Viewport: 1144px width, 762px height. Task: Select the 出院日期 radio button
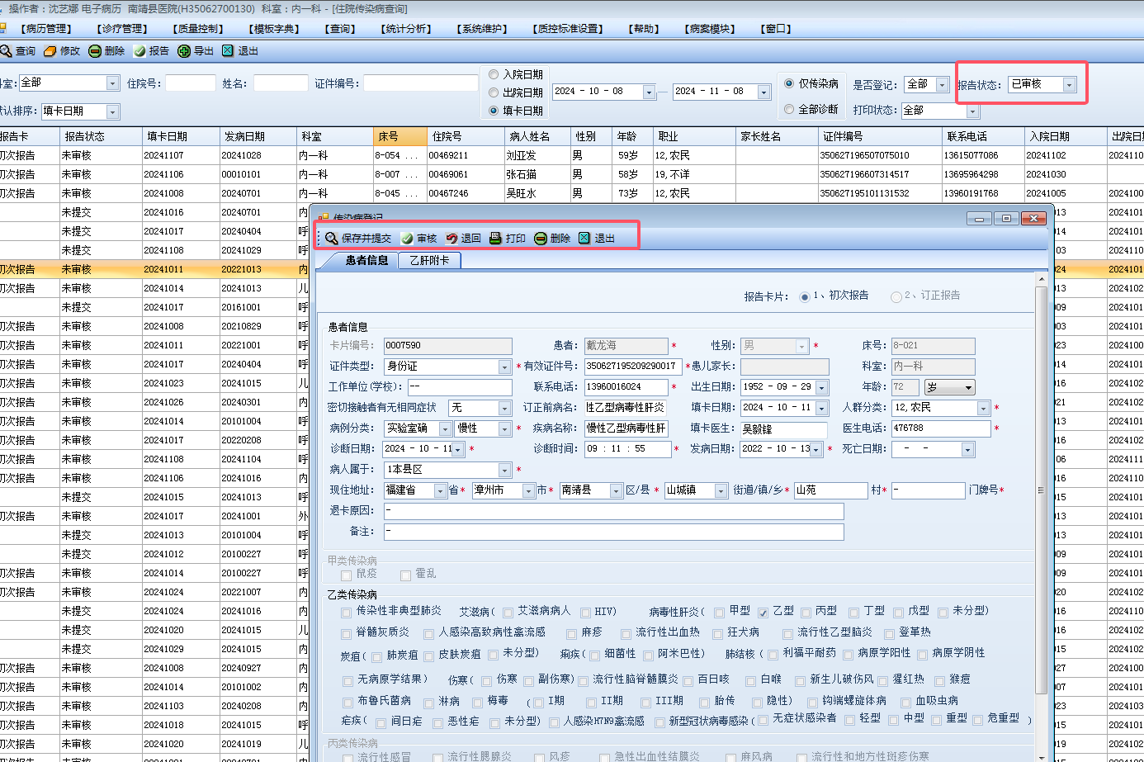coord(494,92)
